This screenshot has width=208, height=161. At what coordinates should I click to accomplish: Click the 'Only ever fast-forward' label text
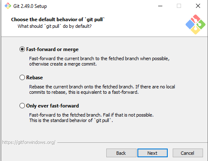[x=53, y=106]
